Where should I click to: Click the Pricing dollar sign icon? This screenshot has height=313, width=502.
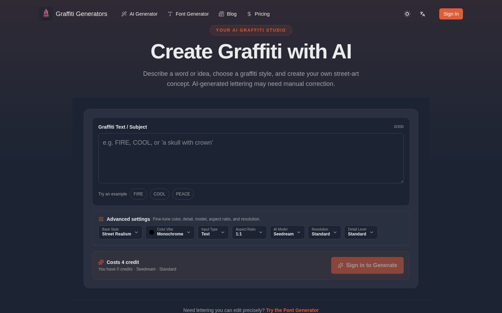coord(249,14)
